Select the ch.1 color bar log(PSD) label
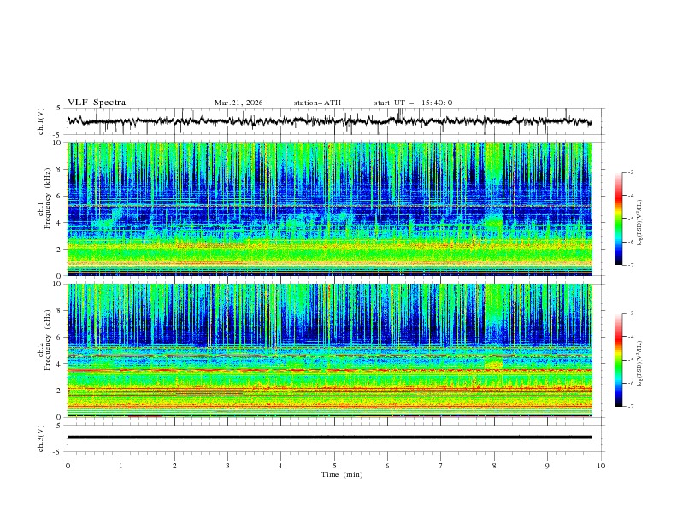This screenshot has width=677, height=523. click(x=639, y=223)
